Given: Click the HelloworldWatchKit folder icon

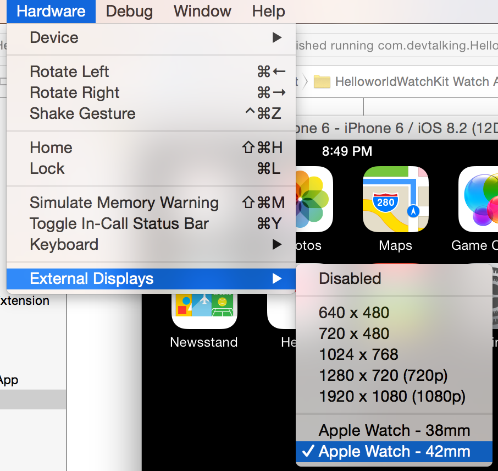Looking at the screenshot, I should click(x=322, y=82).
